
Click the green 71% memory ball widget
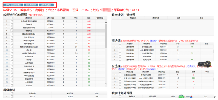click(x=181, y=96)
